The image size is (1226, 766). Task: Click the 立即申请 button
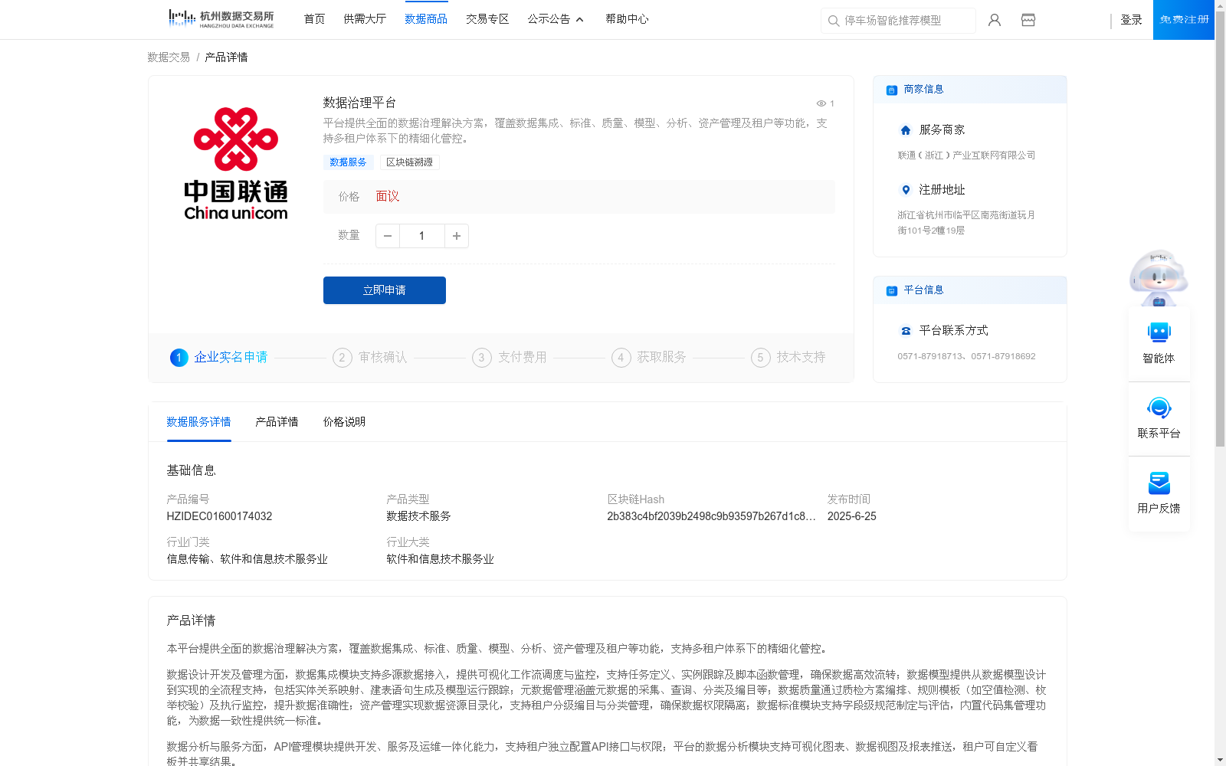coord(385,290)
